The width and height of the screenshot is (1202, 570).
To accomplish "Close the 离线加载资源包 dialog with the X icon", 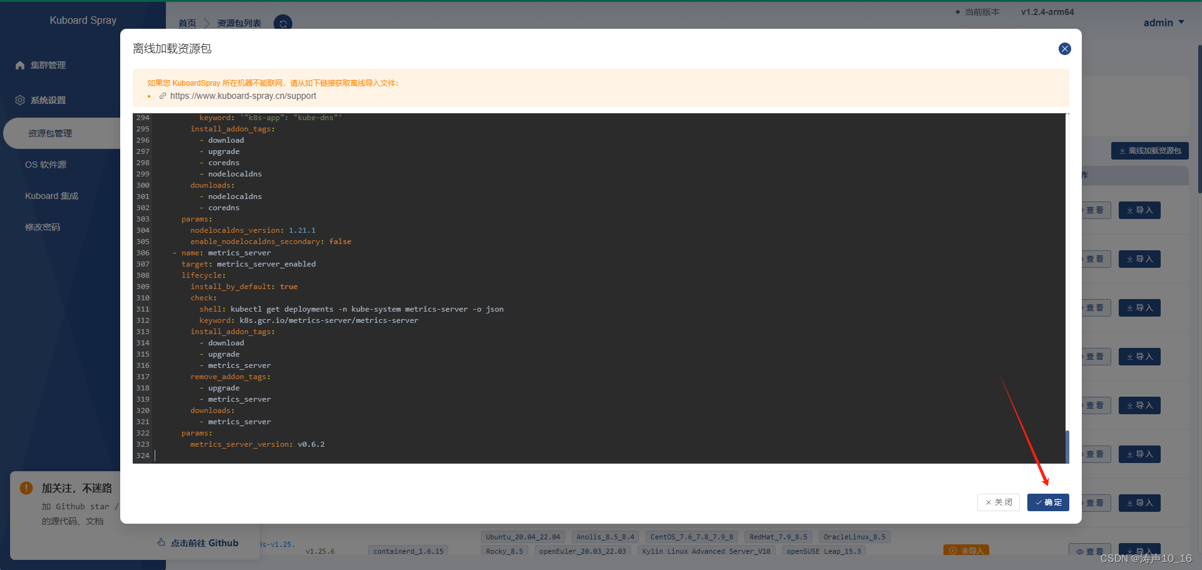I will [1064, 49].
